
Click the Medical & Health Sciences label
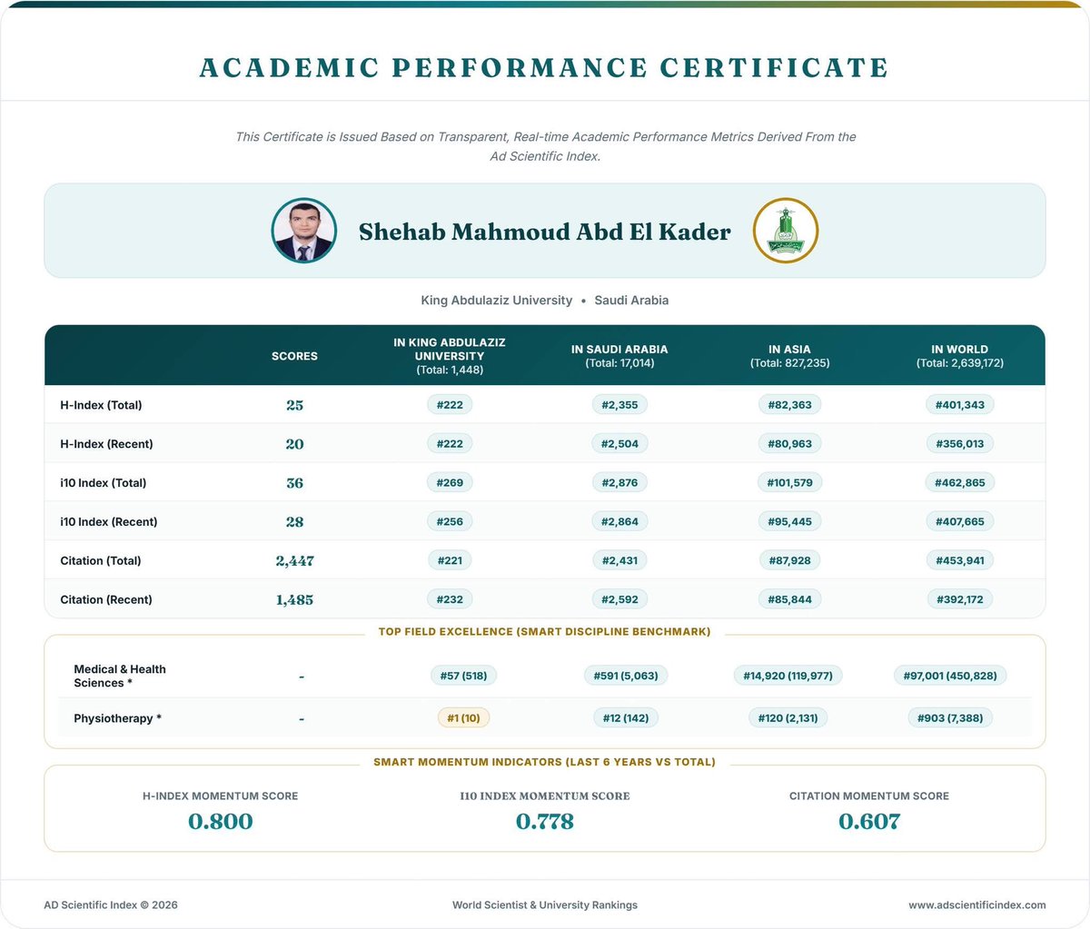click(x=119, y=677)
